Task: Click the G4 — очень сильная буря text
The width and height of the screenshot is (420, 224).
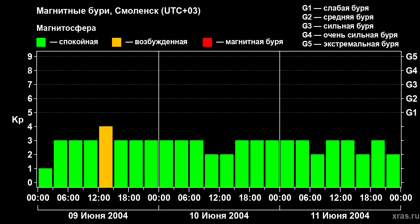Action: coord(350,35)
